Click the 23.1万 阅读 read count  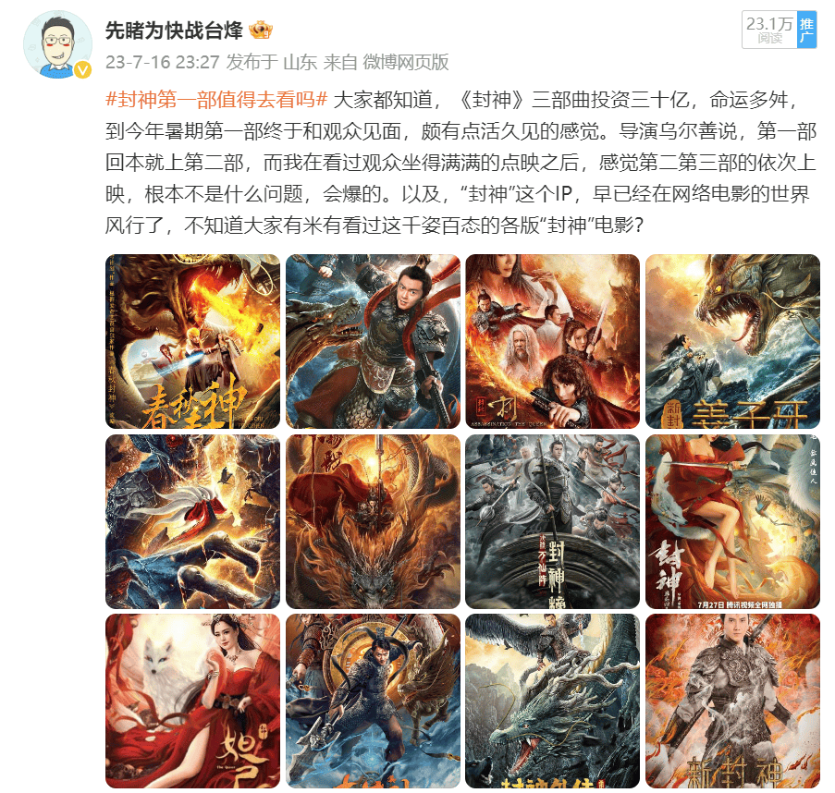click(x=769, y=30)
